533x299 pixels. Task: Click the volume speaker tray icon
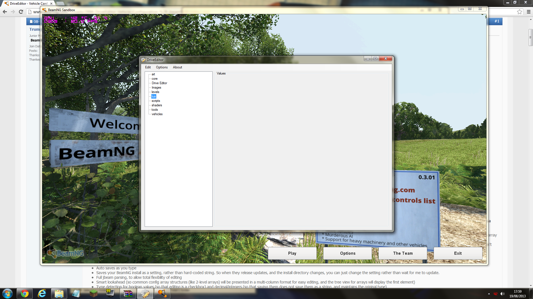pyautogui.click(x=502, y=294)
